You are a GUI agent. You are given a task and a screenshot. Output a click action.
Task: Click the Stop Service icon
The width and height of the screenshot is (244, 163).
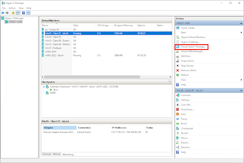click(178, 66)
